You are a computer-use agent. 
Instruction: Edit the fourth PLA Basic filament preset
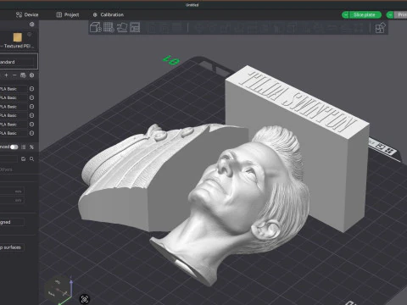31,115
